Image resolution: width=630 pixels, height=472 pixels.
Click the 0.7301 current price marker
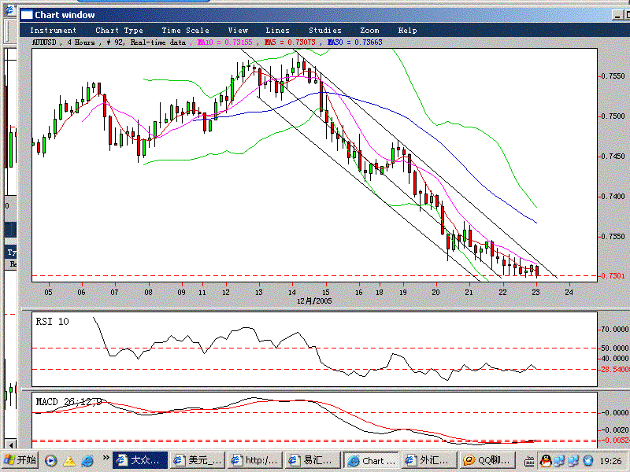pos(613,276)
